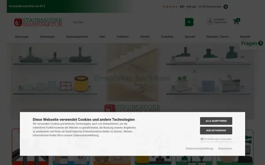Click the round review seal icon

click(x=226, y=7)
